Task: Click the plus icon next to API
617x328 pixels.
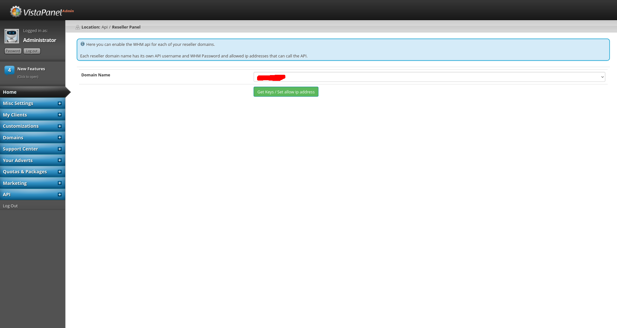Action: [59, 194]
